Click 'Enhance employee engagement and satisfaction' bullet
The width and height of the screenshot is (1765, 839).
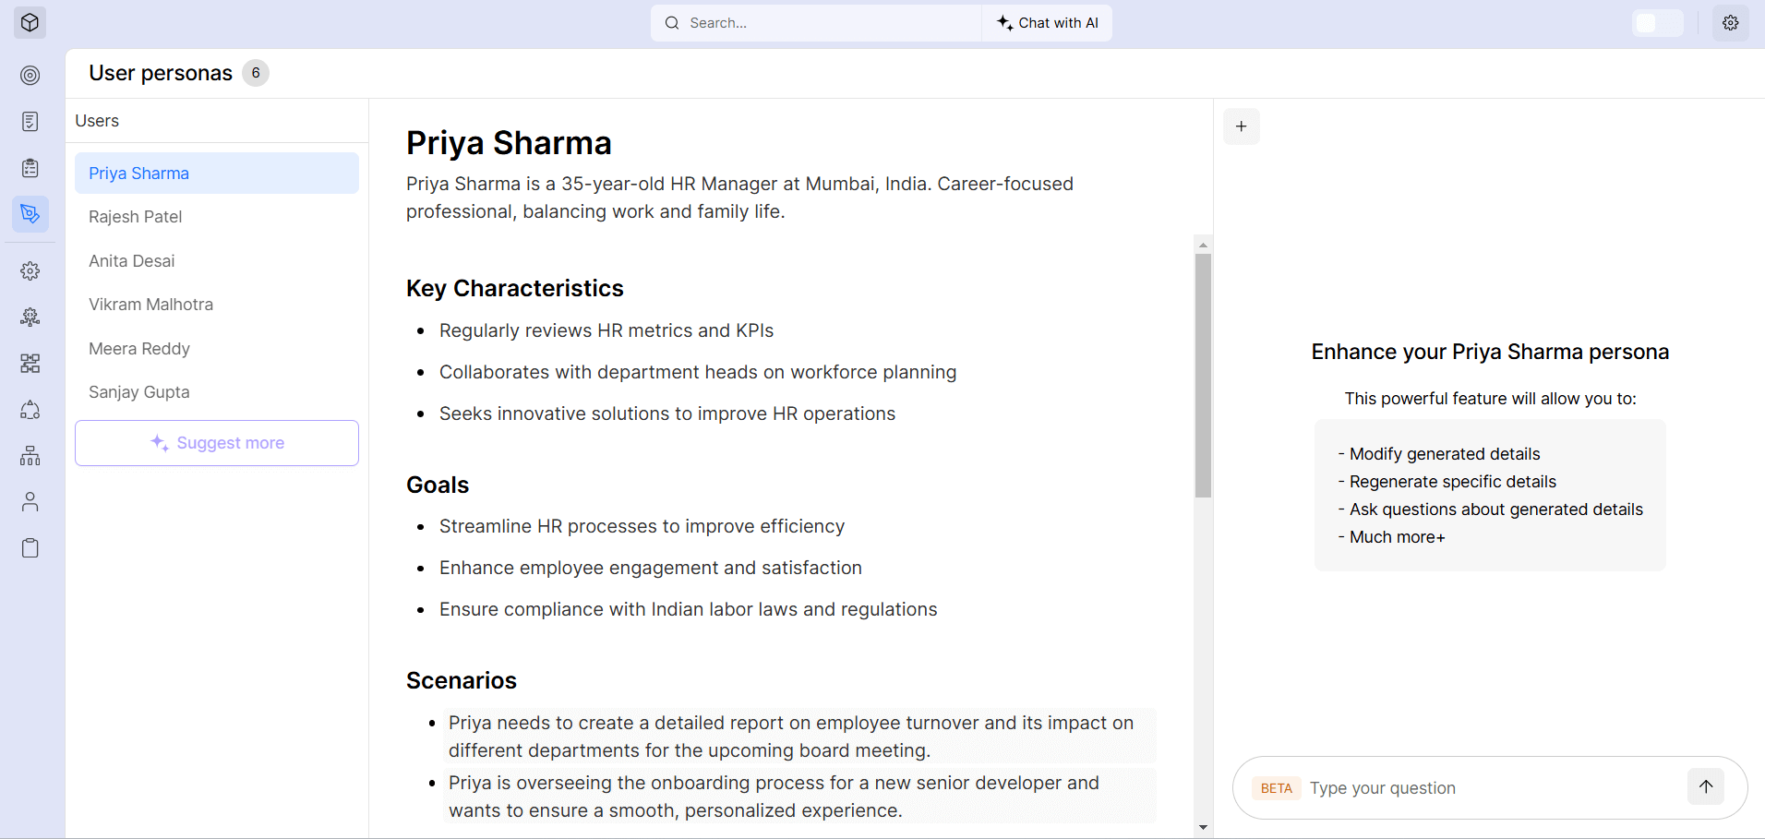(x=651, y=568)
